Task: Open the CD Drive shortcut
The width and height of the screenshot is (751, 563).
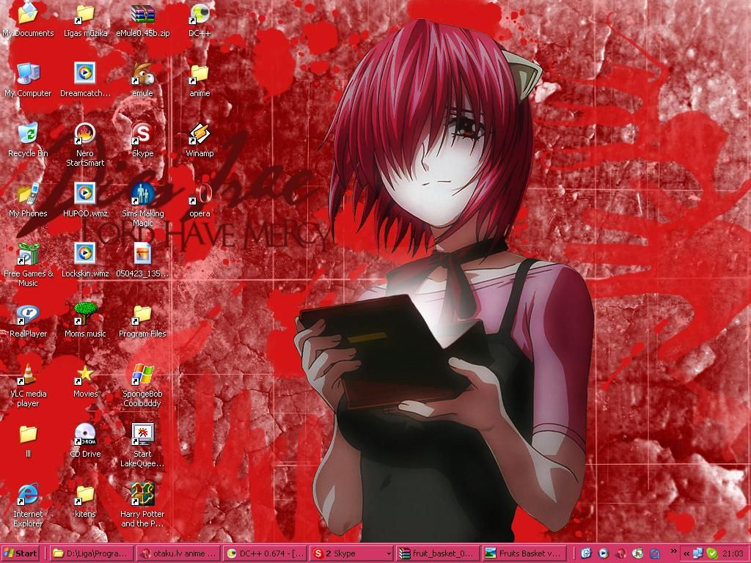Action: (85, 441)
